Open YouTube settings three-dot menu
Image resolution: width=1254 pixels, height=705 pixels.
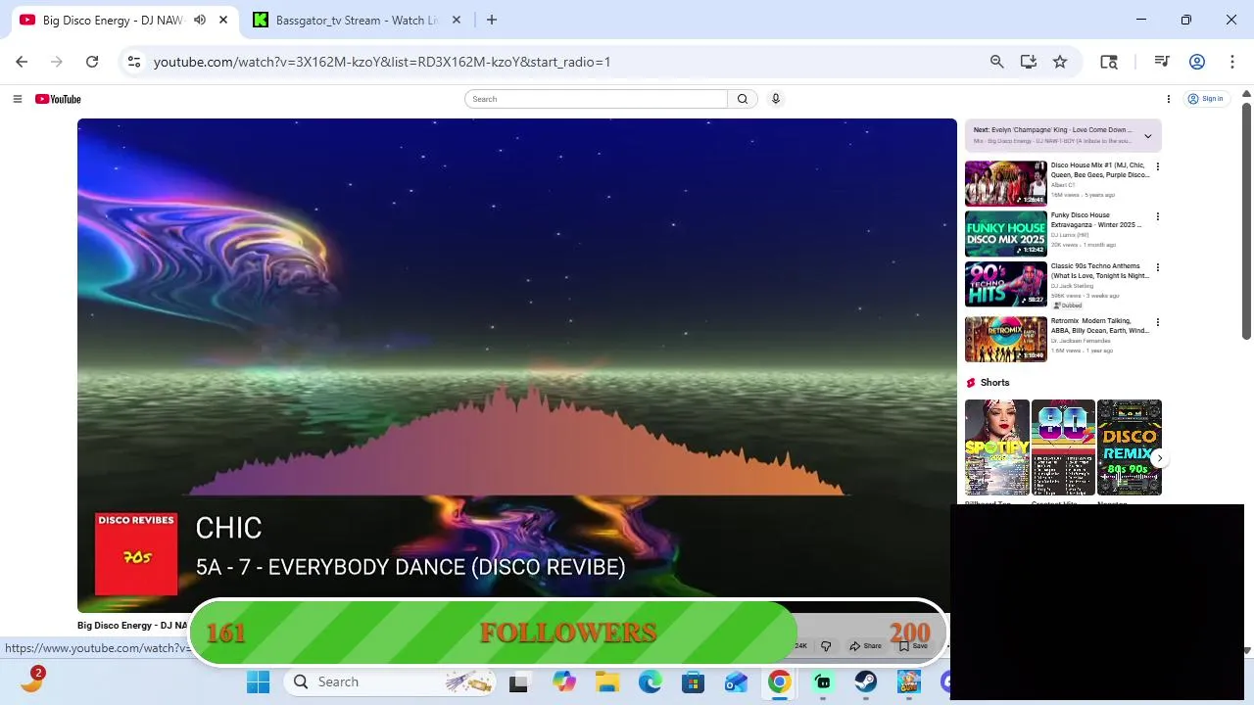coord(1168,99)
